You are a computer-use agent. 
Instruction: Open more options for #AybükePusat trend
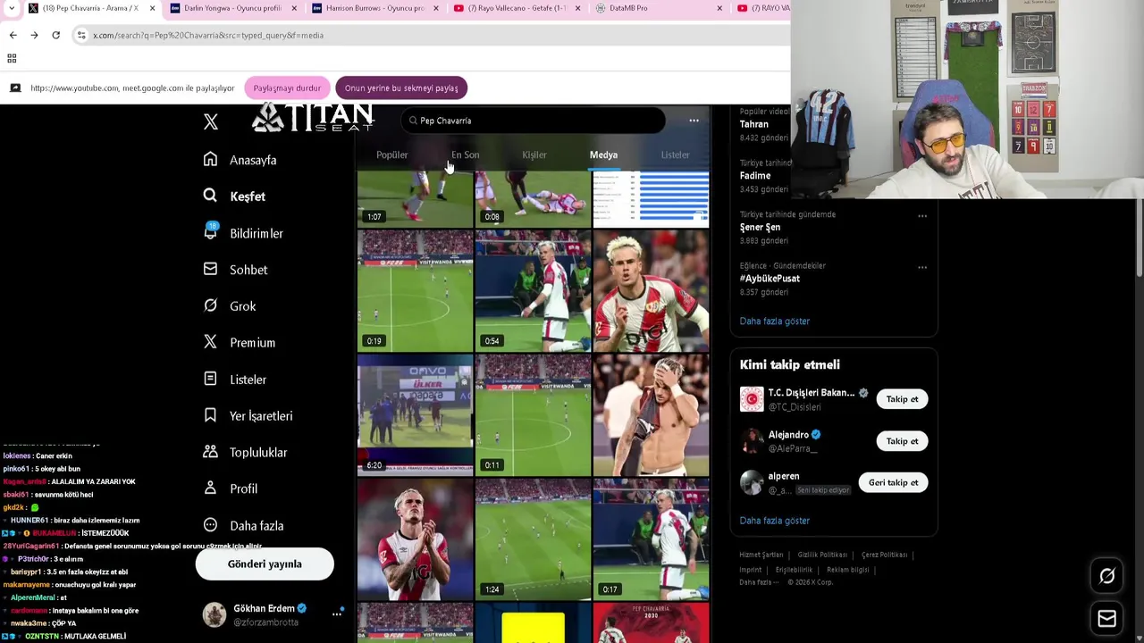click(x=922, y=267)
